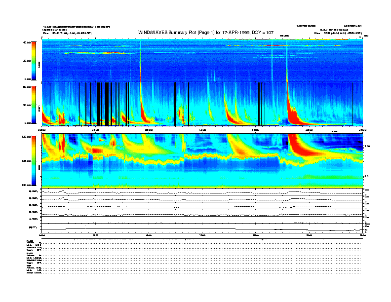This screenshot has width=391, height=302.
Task: Click the TNR panel color scale bar
Action: tap(34, 161)
